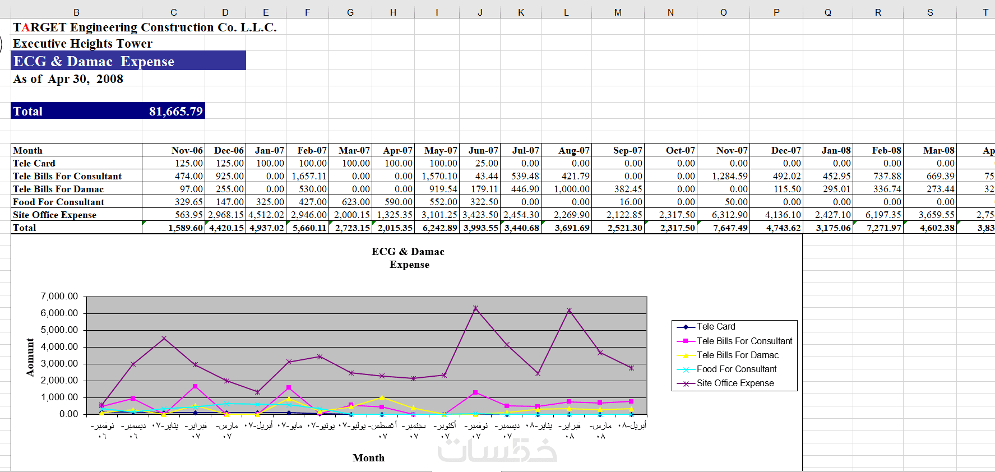Select the Food For Consultant table row label
Viewport: 995px width, 472px height.
(x=76, y=202)
